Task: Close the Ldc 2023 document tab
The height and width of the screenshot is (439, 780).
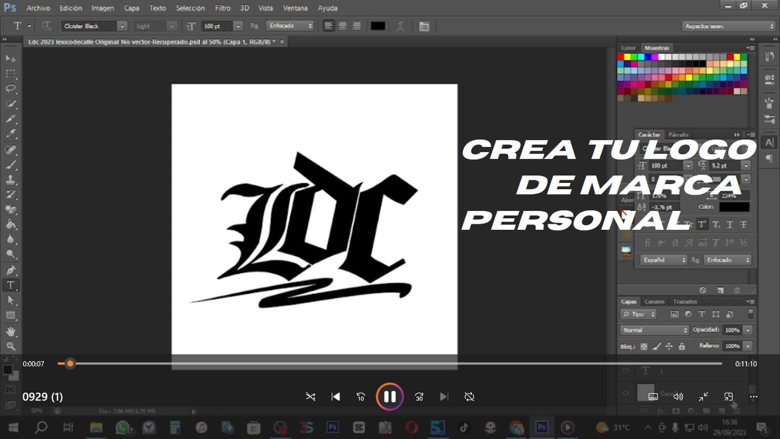Action: [282, 41]
